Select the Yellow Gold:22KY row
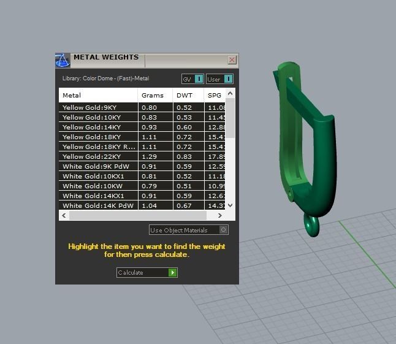The height and width of the screenshot is (344, 396). coord(142,156)
